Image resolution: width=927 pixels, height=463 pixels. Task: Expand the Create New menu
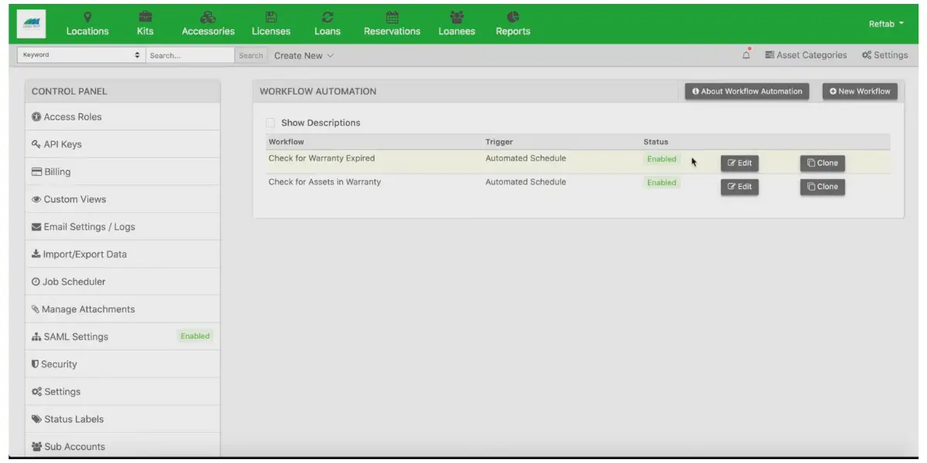pos(304,56)
